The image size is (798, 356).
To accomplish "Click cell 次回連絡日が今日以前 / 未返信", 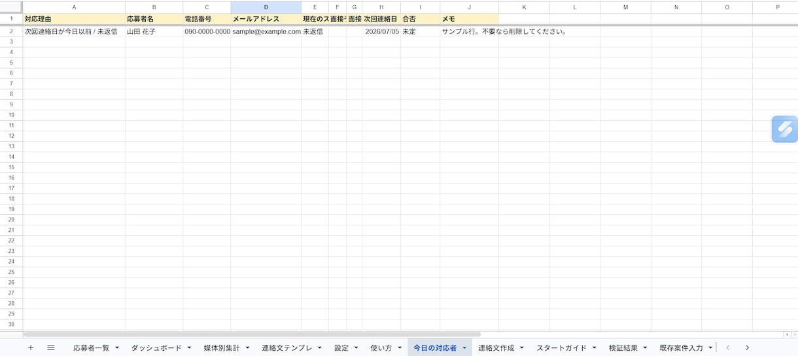I will pos(74,31).
